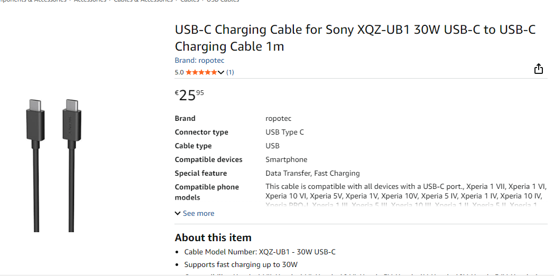This screenshot has height=276, width=554.
Task: Open the Brand: ropotec store link
Action: click(199, 61)
